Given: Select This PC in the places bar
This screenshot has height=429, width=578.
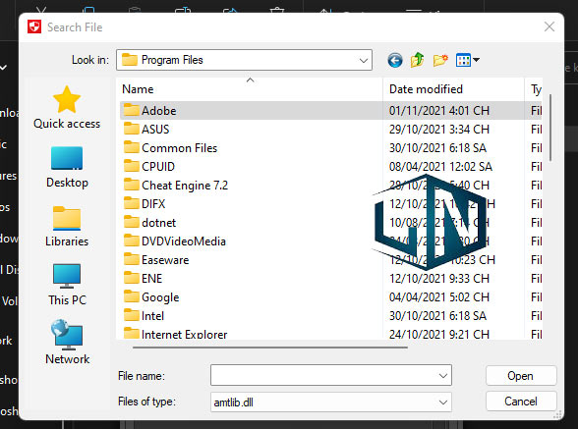Looking at the screenshot, I should [67, 285].
